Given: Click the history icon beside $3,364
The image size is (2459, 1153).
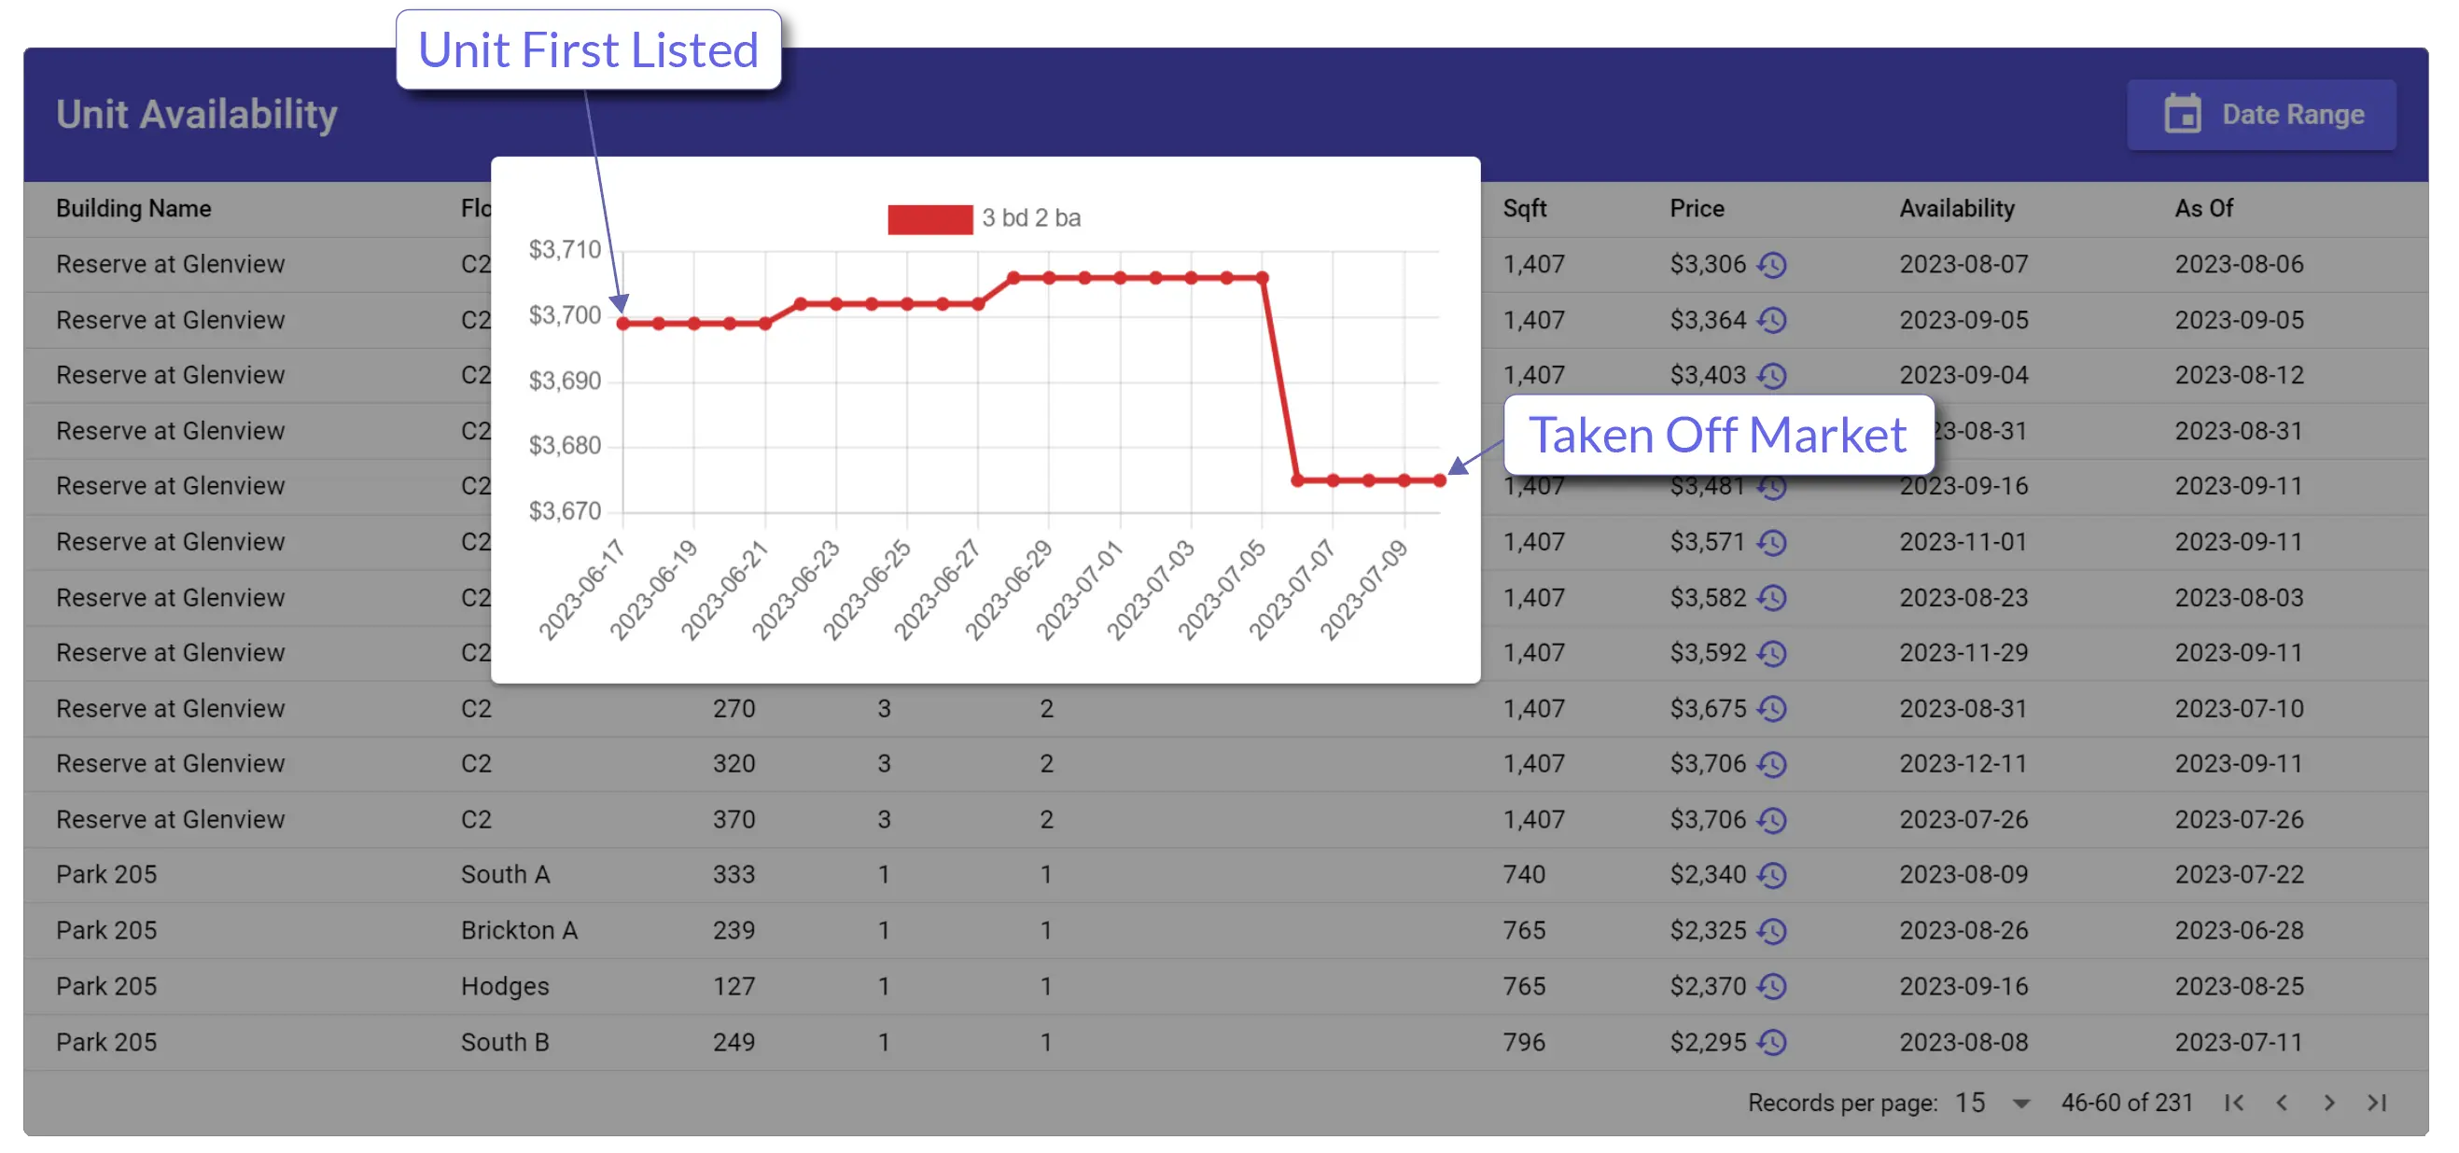Looking at the screenshot, I should 1773,320.
